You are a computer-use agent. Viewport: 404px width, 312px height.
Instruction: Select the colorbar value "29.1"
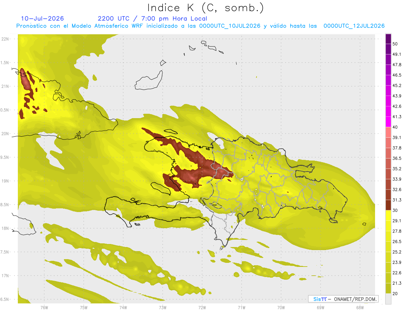point(397,220)
